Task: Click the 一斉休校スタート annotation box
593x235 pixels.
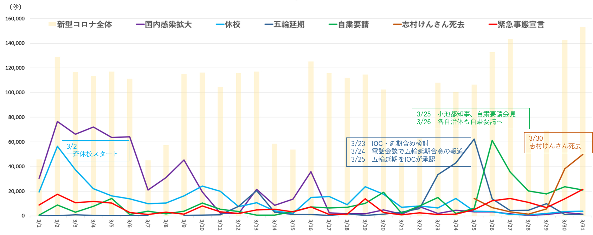Action: [96, 150]
